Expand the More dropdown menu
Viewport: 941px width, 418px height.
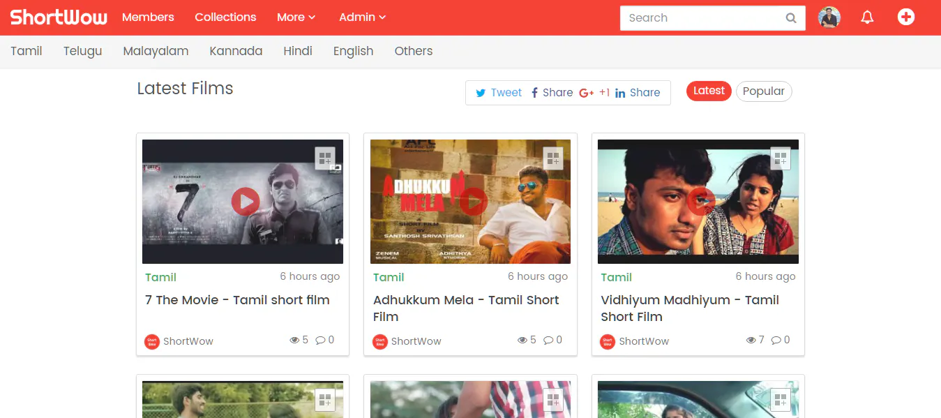coord(296,17)
